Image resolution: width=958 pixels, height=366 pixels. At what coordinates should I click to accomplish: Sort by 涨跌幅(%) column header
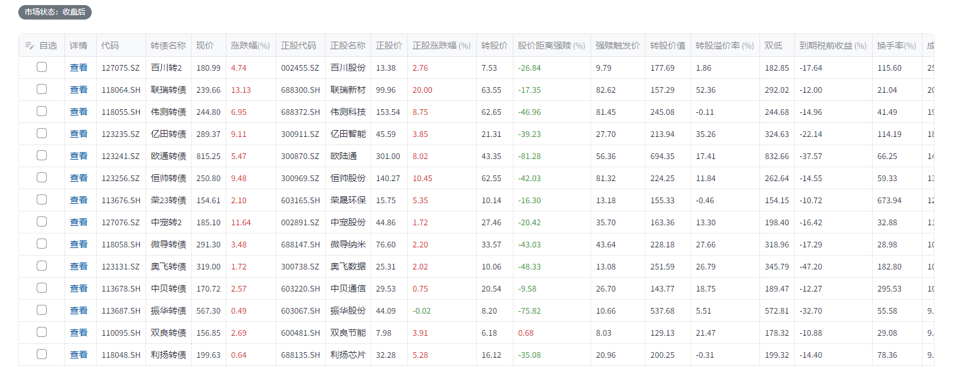click(250, 45)
